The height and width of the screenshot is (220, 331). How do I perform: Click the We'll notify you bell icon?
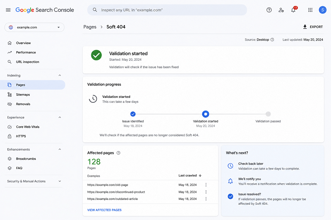[230, 181]
